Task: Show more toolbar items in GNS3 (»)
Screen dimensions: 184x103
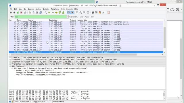Action: pyautogui.click(x=181, y=10)
